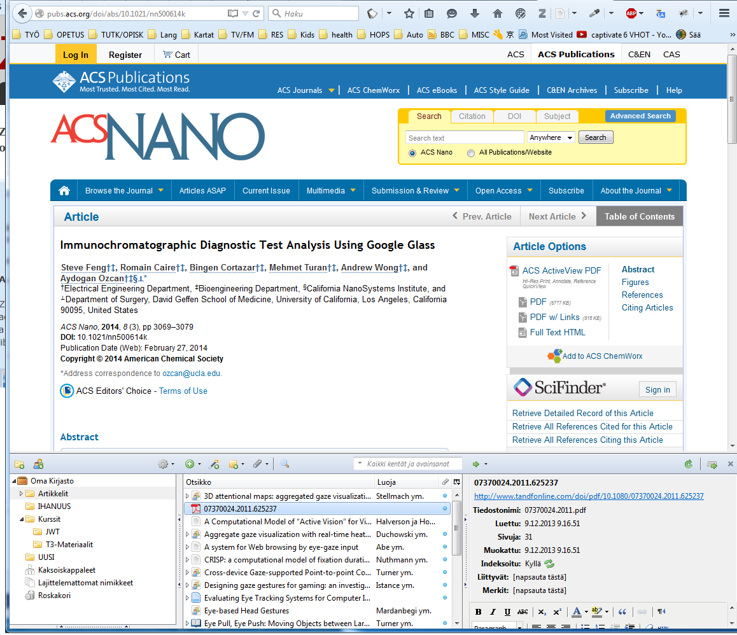This screenshot has width=737, height=635.
Task: Apply italic formatting in note editor
Action: click(493, 611)
